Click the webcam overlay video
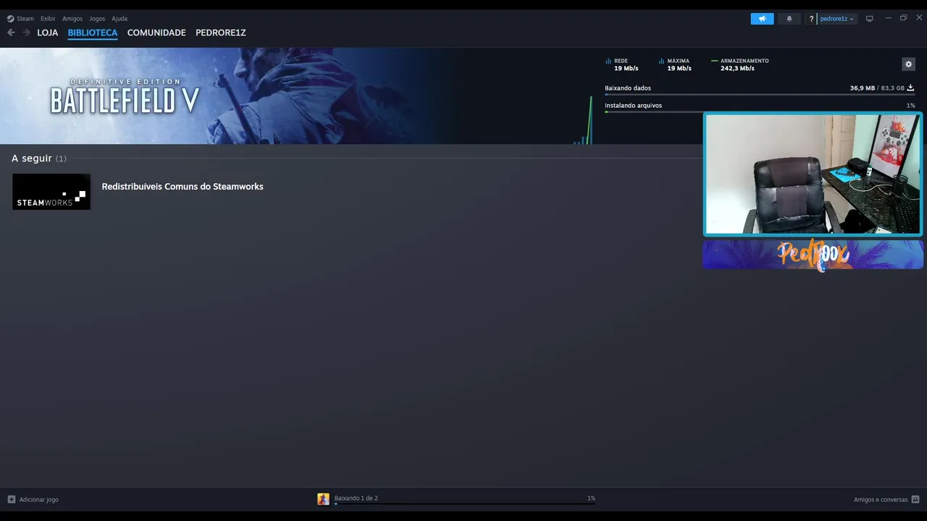Viewport: 927px width, 521px height. (813, 174)
